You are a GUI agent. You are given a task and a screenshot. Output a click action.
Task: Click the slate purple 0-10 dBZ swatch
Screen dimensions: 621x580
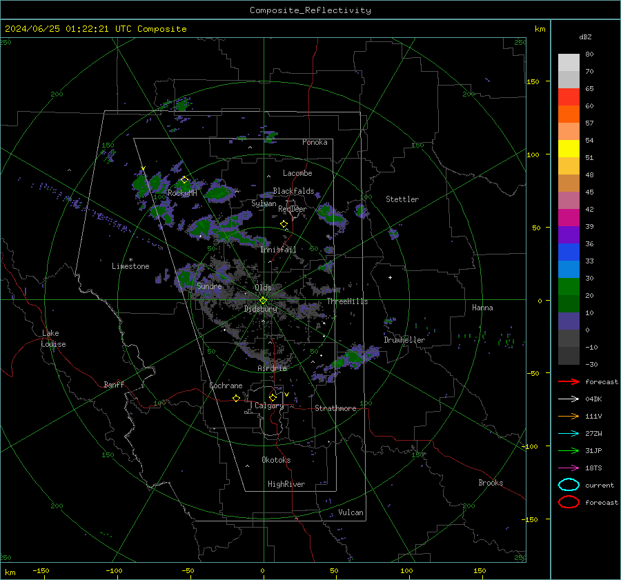click(x=569, y=321)
